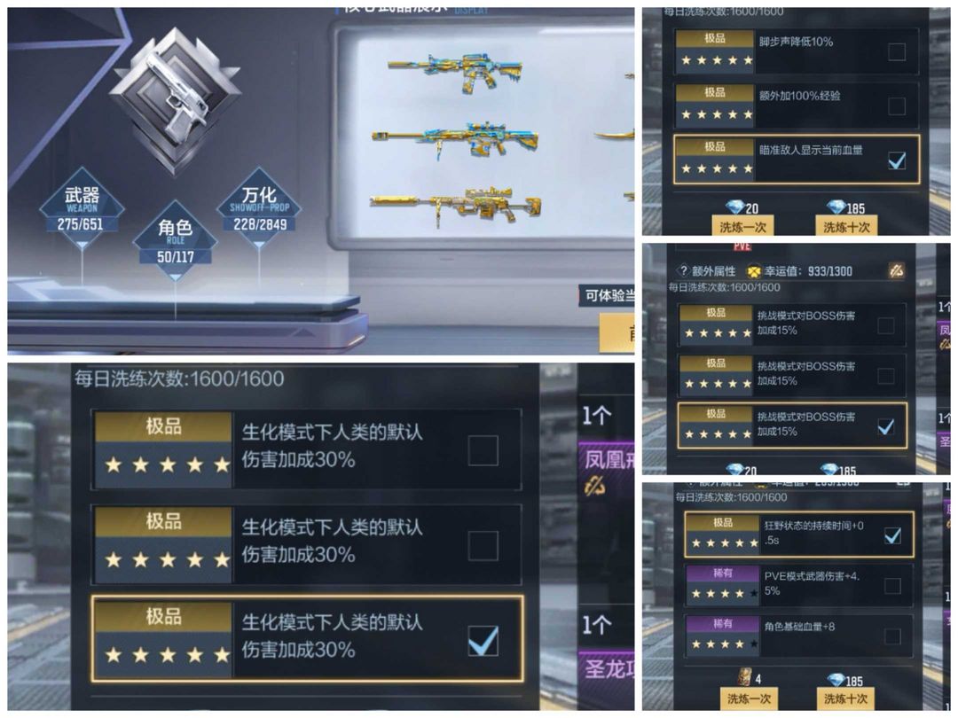This screenshot has width=958, height=718.
Task: Uncheck the highlighted 生化模式 伤害加成30% checkbox
Action: [483, 641]
